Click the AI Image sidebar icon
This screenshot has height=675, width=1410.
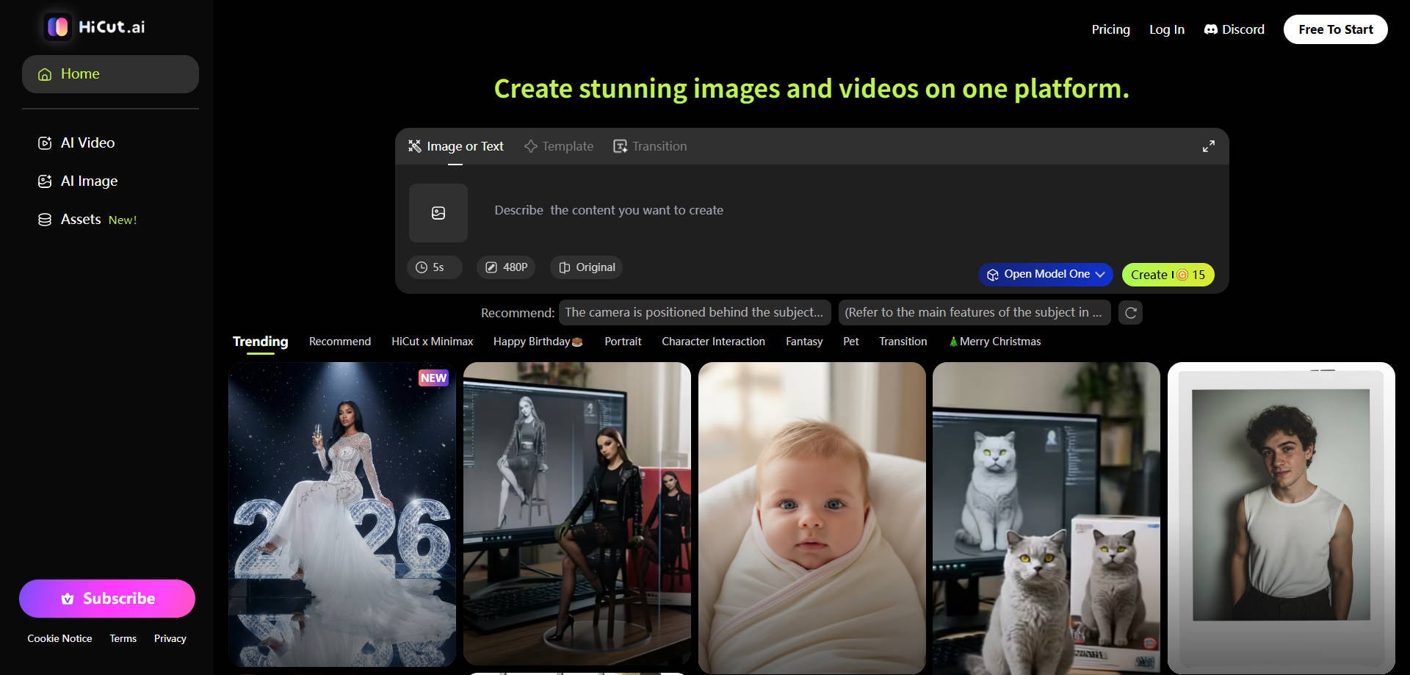(45, 181)
